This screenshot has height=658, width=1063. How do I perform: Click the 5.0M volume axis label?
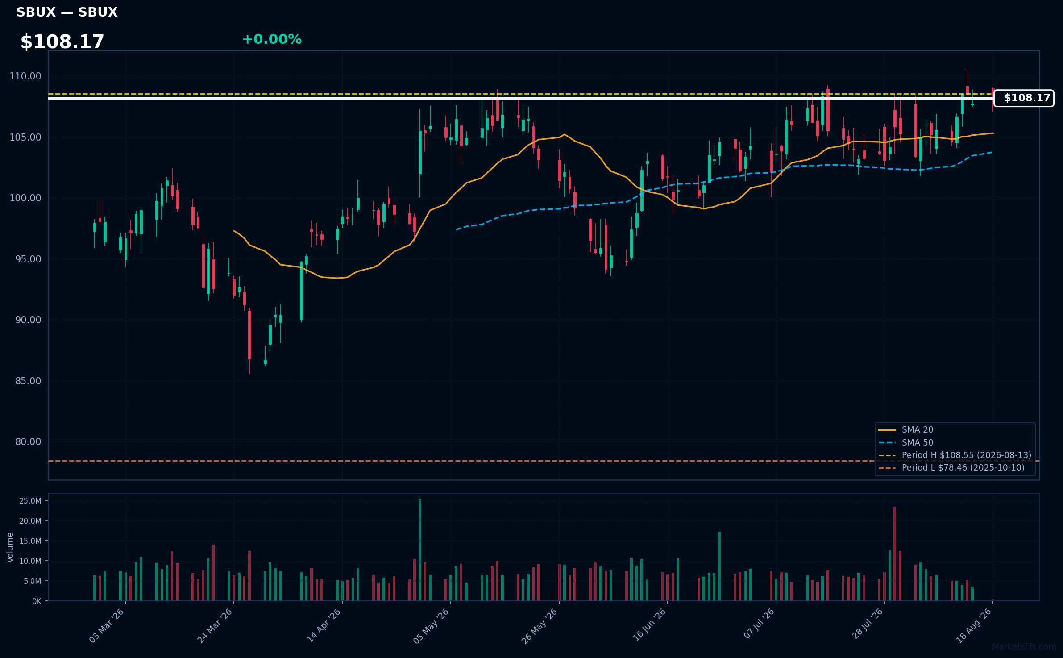33,581
